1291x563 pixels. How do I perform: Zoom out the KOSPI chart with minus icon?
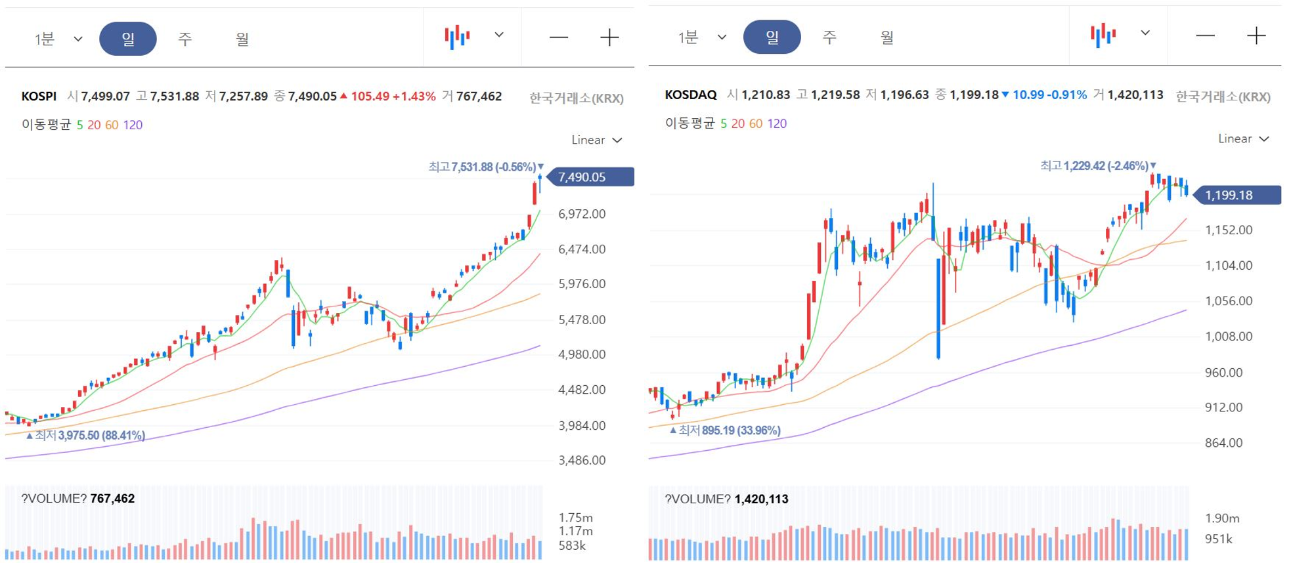pyautogui.click(x=559, y=38)
